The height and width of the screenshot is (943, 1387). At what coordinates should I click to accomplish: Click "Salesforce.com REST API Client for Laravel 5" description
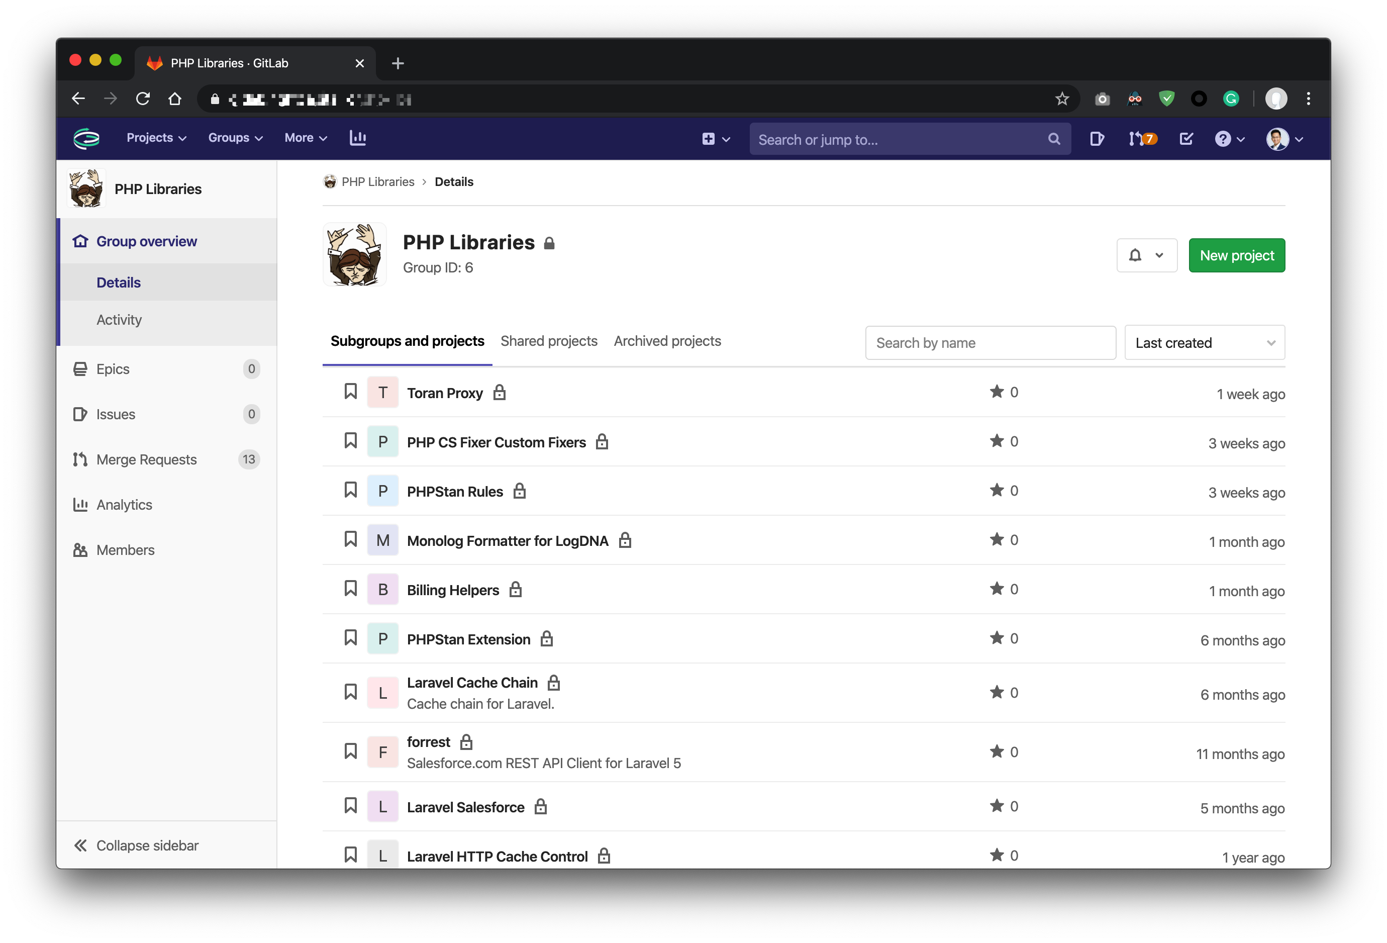pos(544,763)
